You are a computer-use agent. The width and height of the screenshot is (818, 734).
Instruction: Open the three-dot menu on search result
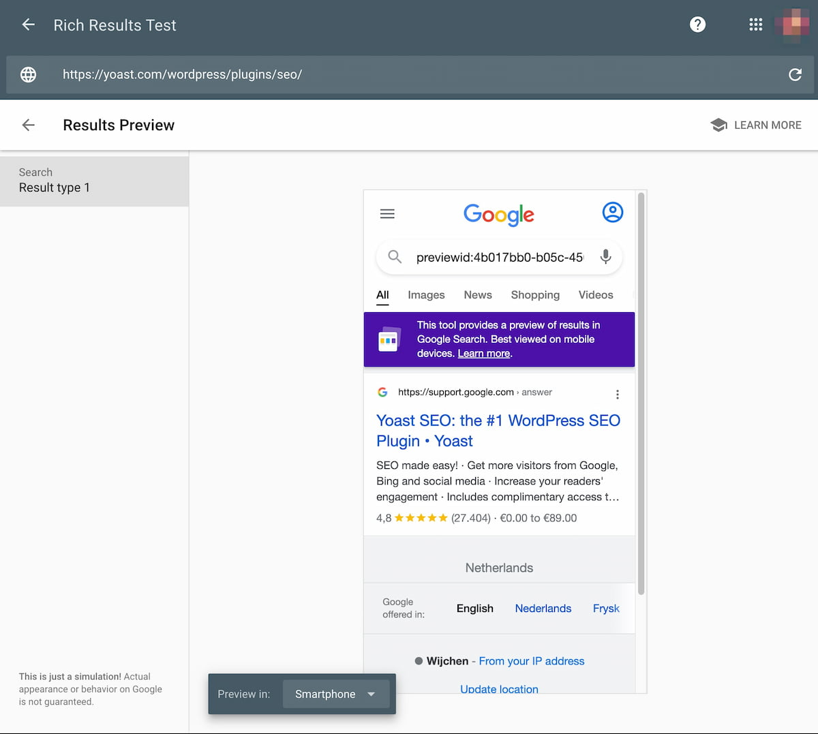pyautogui.click(x=618, y=395)
